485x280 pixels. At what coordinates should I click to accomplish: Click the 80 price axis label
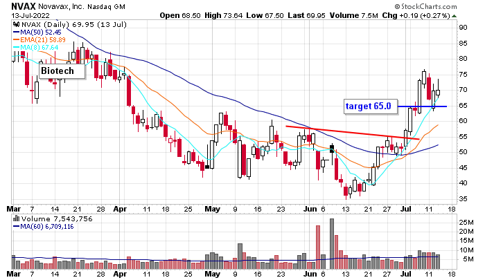point(463,59)
